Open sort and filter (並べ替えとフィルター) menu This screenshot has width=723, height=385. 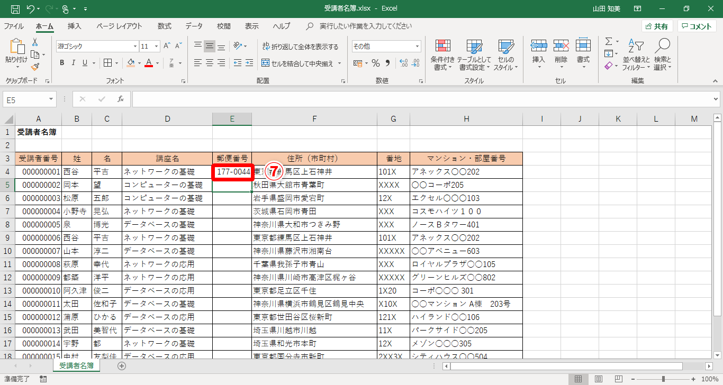[x=636, y=55]
